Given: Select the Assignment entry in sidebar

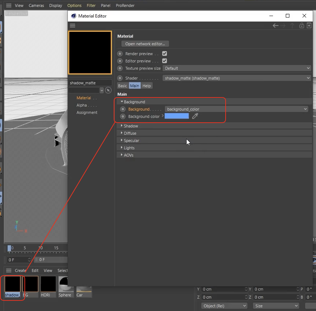Looking at the screenshot, I should pos(87,112).
